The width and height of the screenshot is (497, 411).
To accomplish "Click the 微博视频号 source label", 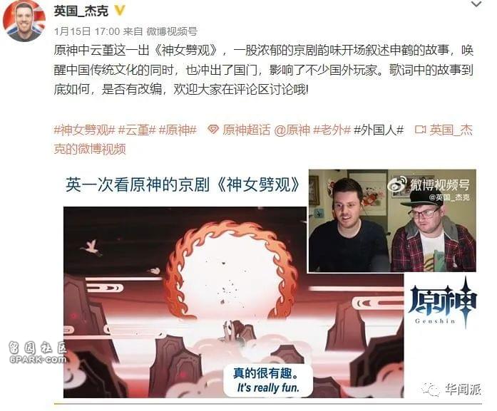I will tap(172, 31).
